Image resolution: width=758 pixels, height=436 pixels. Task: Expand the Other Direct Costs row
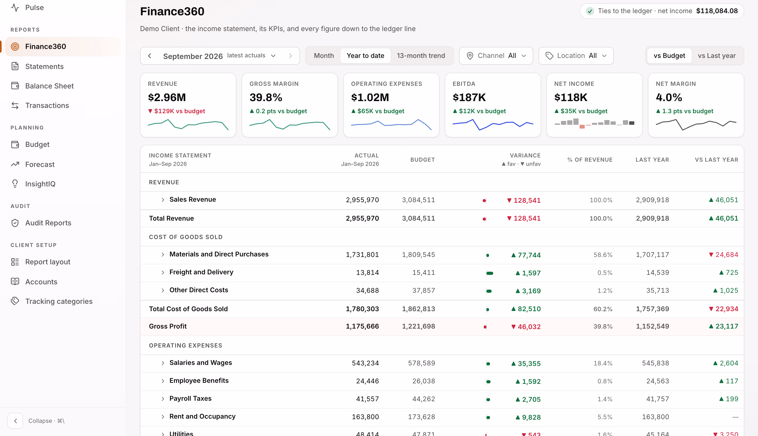[x=163, y=290]
